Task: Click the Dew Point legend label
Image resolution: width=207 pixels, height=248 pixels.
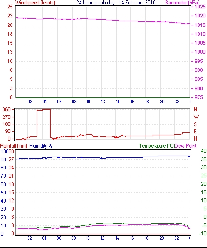Action: [186, 146]
